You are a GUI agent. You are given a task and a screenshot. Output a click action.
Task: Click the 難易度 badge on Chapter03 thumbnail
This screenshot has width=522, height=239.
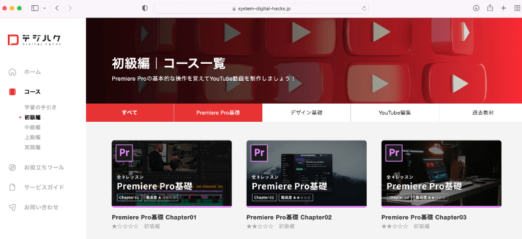click(431, 197)
